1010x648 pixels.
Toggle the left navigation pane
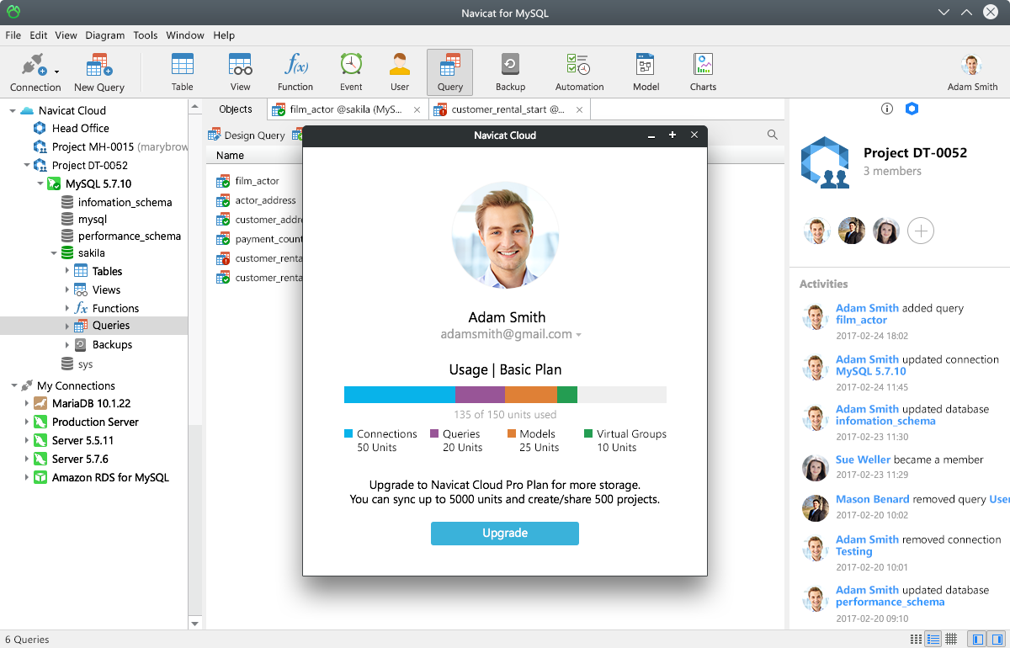(x=976, y=640)
